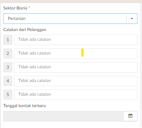The image size is (142, 128).
Task: Click the beige bar above the form
Action: click(71, 1)
